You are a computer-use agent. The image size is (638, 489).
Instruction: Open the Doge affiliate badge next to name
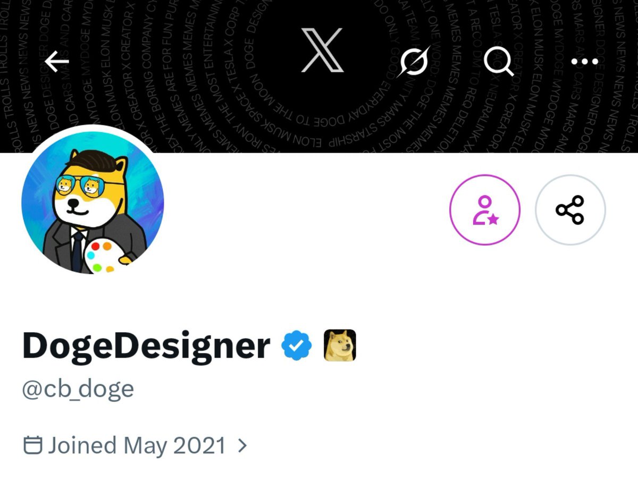pos(340,345)
